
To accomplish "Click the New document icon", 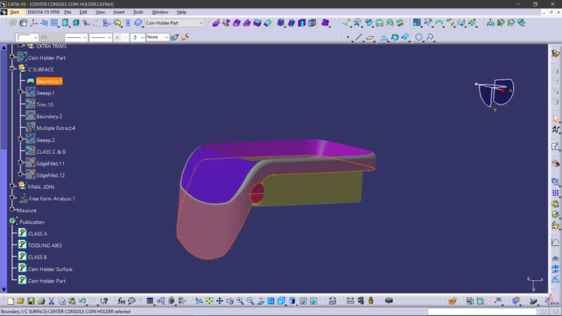I will pos(11,301).
